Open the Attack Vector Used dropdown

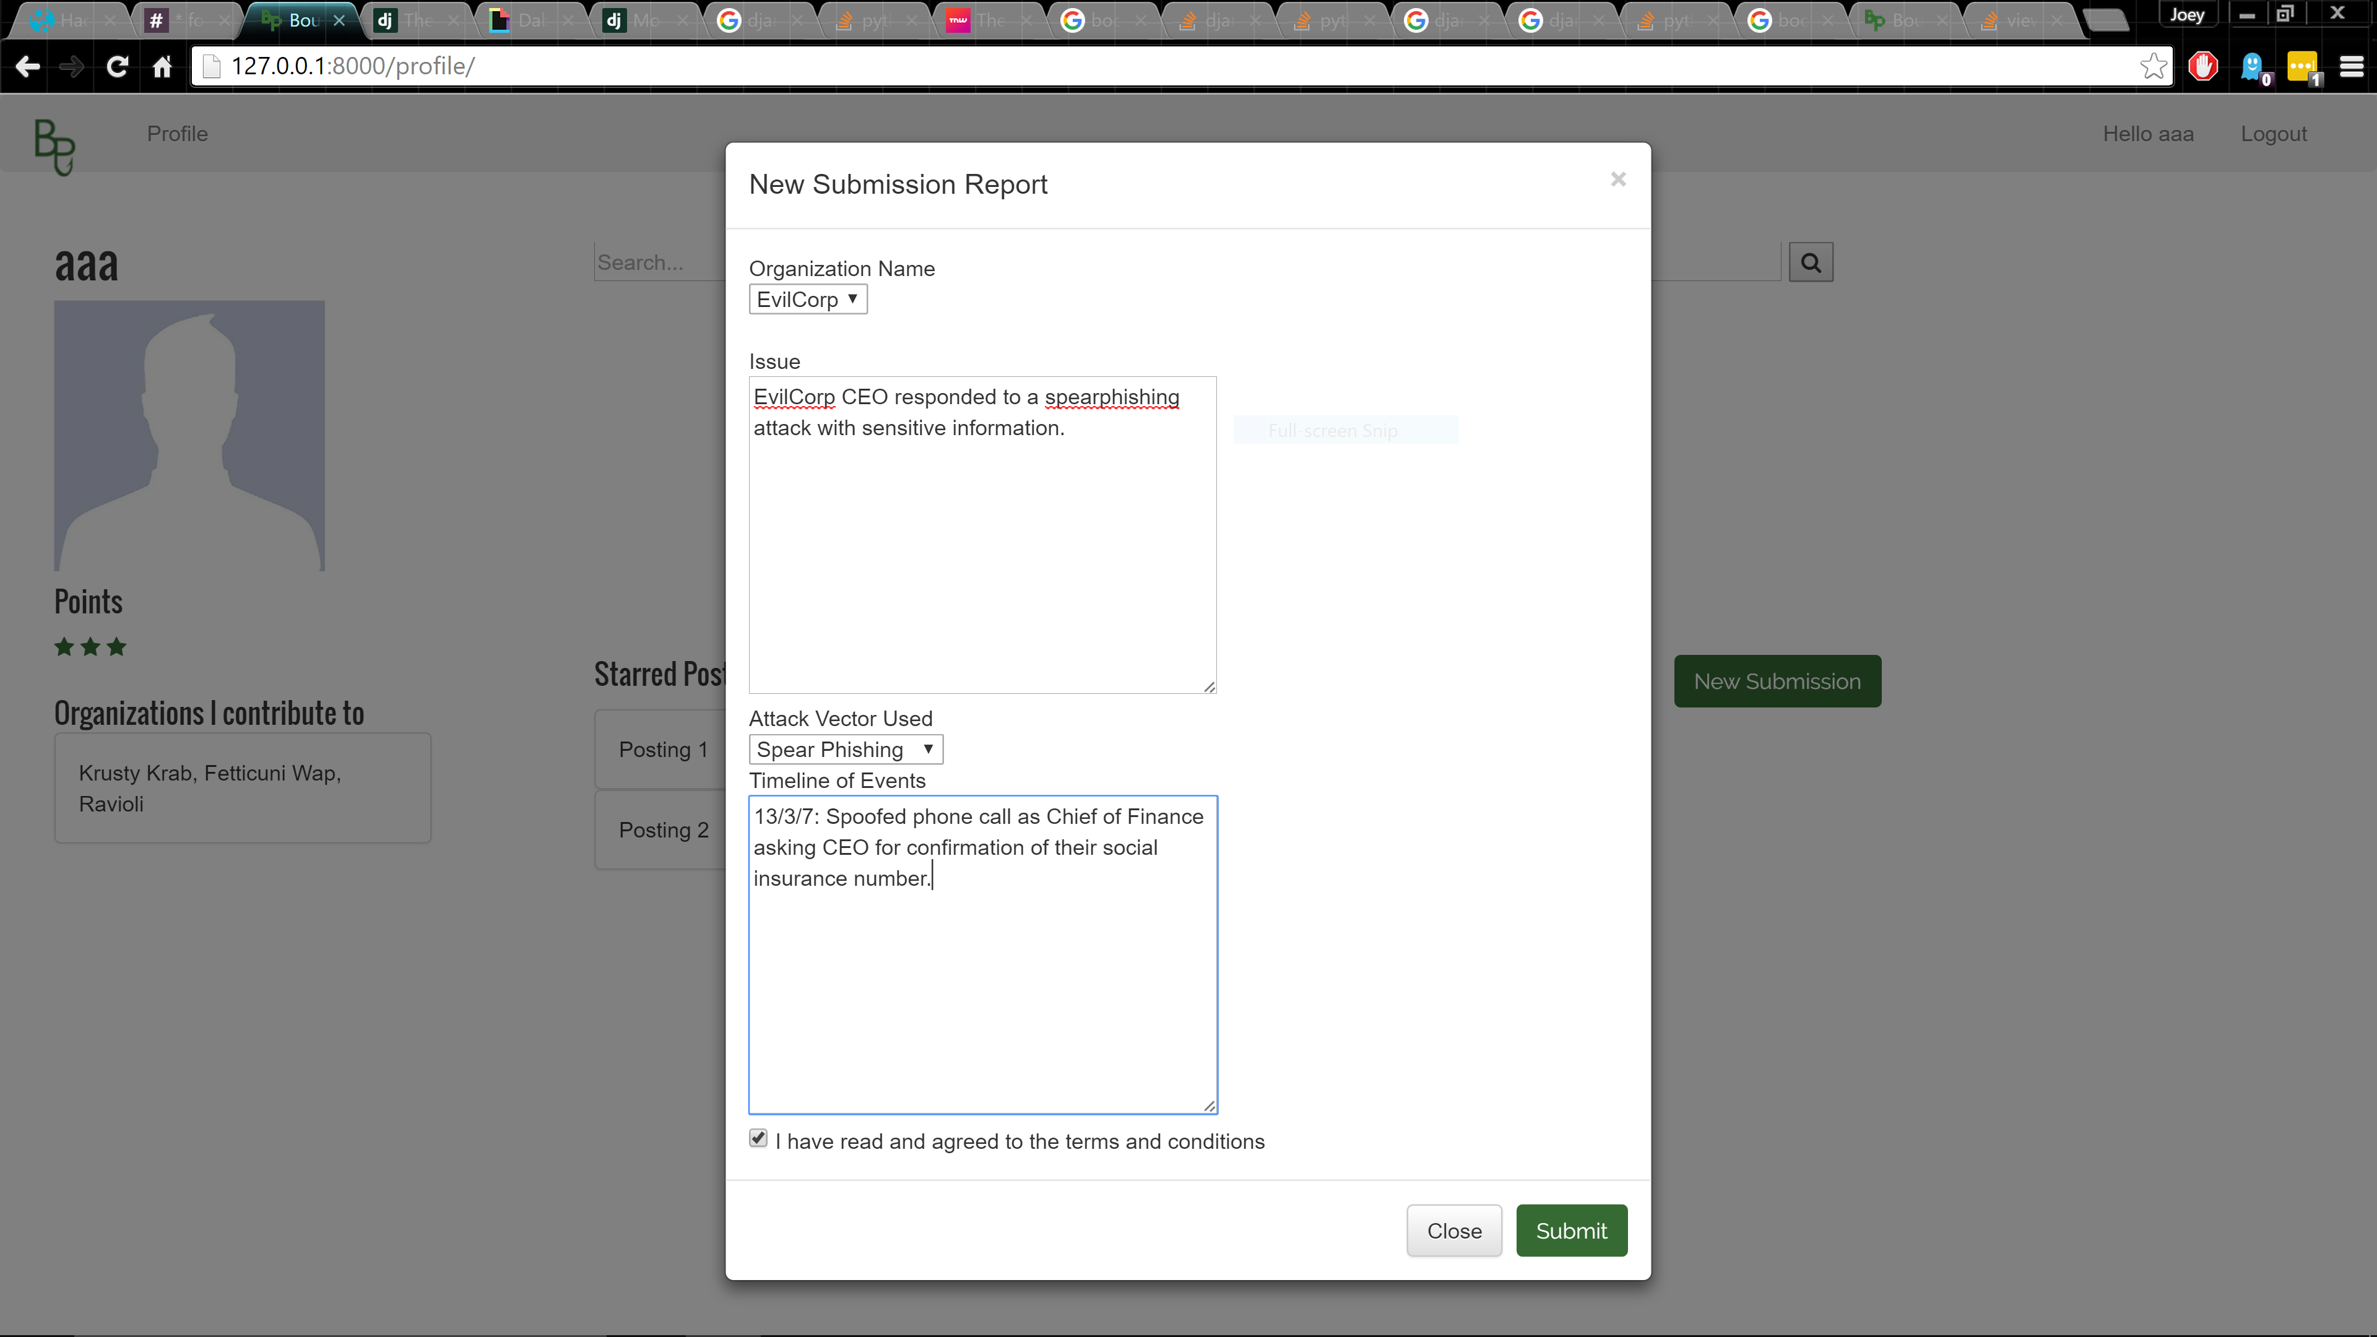point(845,749)
